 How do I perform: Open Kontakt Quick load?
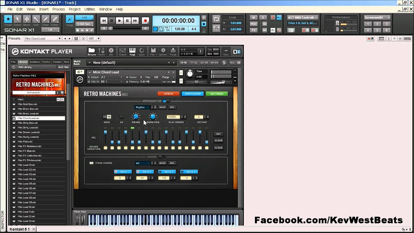[x=142, y=52]
